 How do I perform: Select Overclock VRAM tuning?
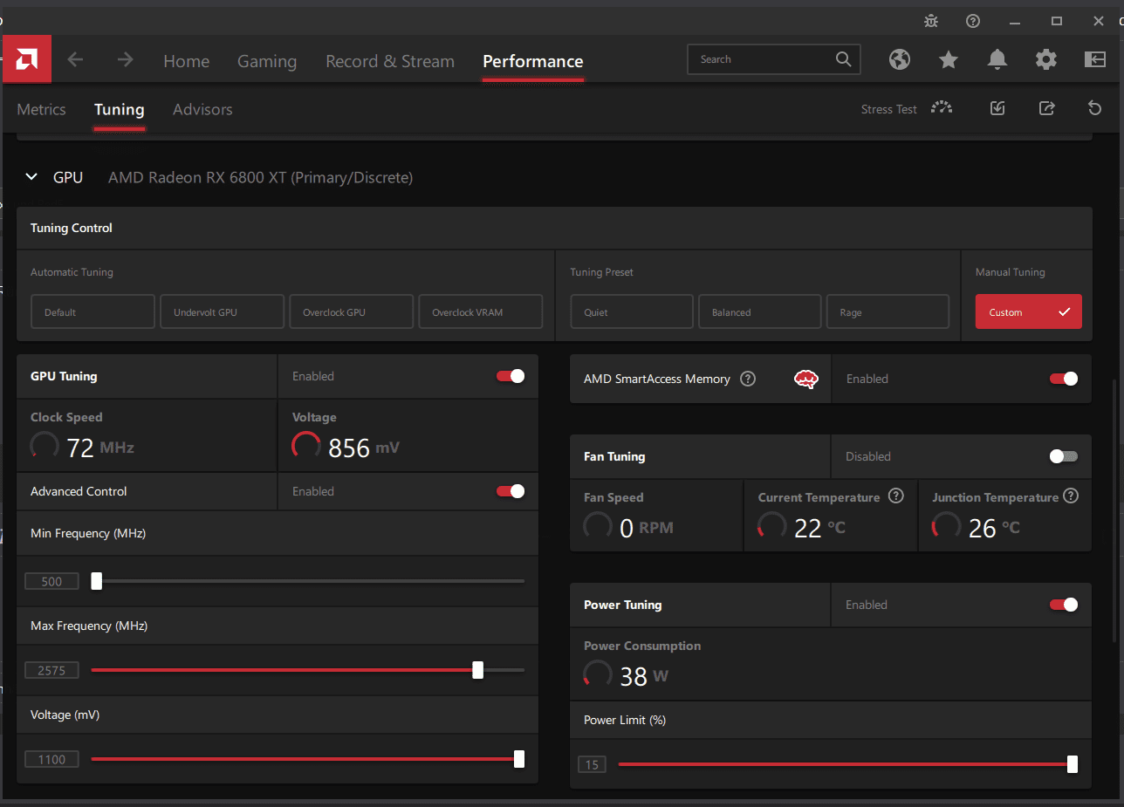480,311
